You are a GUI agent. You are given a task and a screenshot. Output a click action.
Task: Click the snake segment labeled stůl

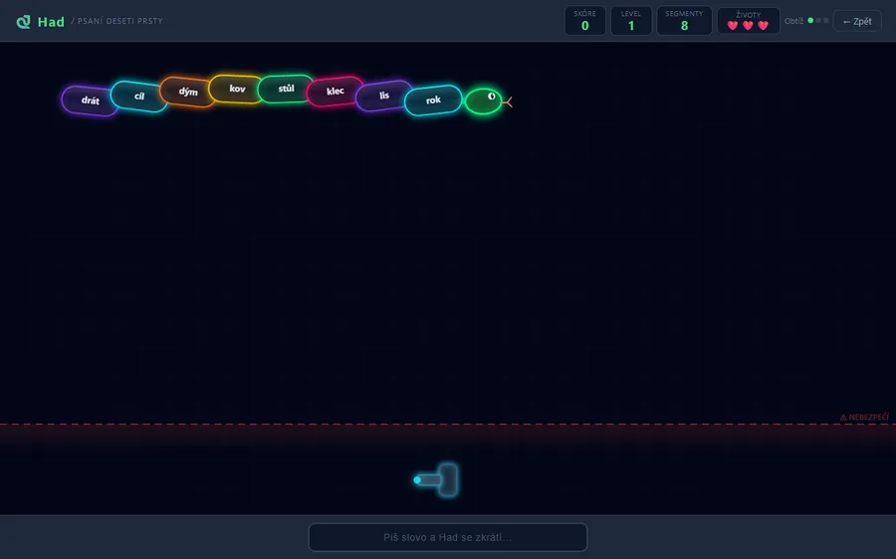pos(286,89)
